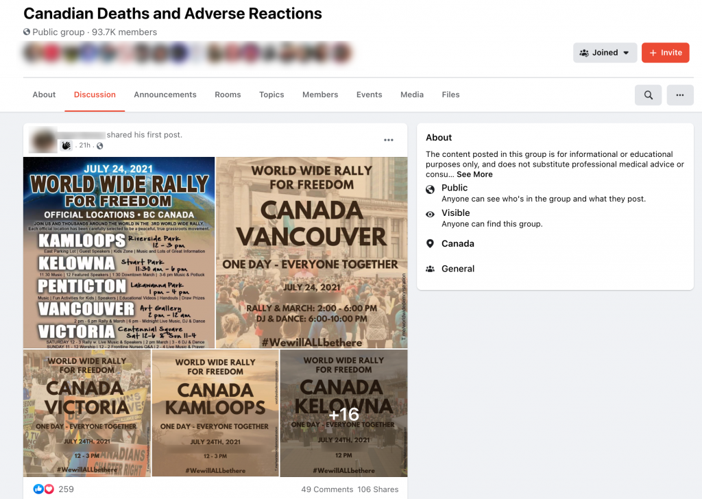Go to the Events tab
The height and width of the screenshot is (499, 702).
point(369,95)
